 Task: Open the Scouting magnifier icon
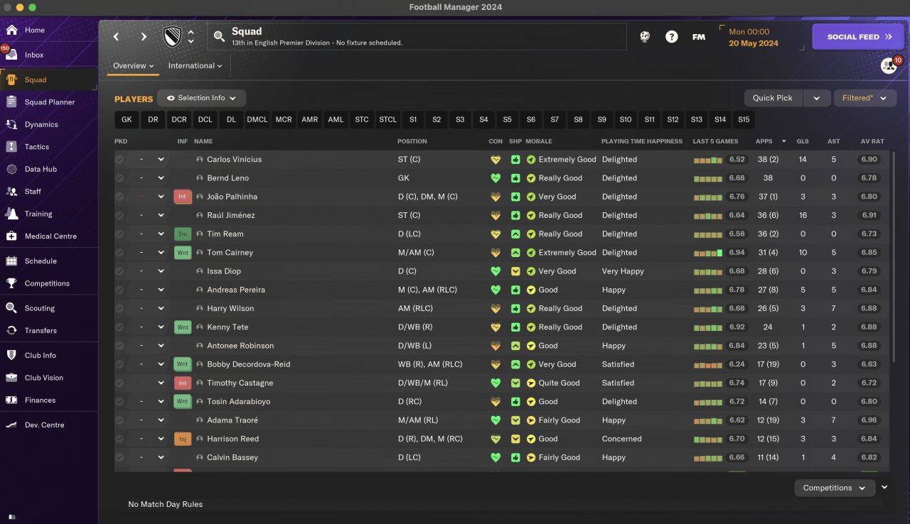tap(11, 308)
